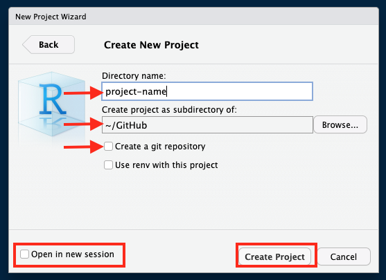Screen dimensions: 386x280
Task: Click the ~/GitHub subdirectory path field
Action: click(x=207, y=125)
